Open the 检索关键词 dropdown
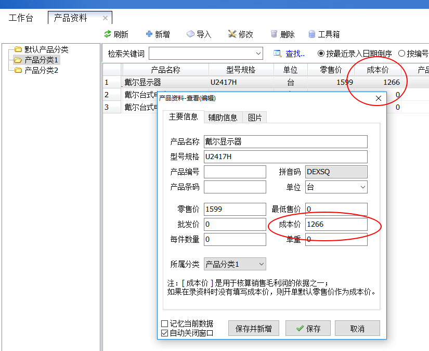Viewport: 429px width, 351px height. tap(258, 54)
